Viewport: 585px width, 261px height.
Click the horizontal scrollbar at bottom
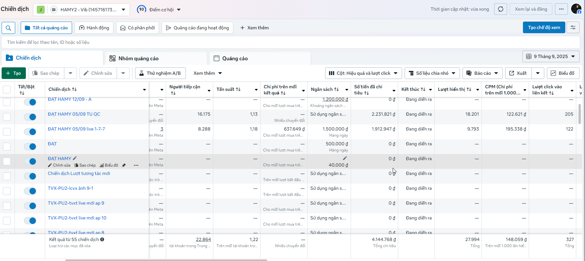(166, 260)
